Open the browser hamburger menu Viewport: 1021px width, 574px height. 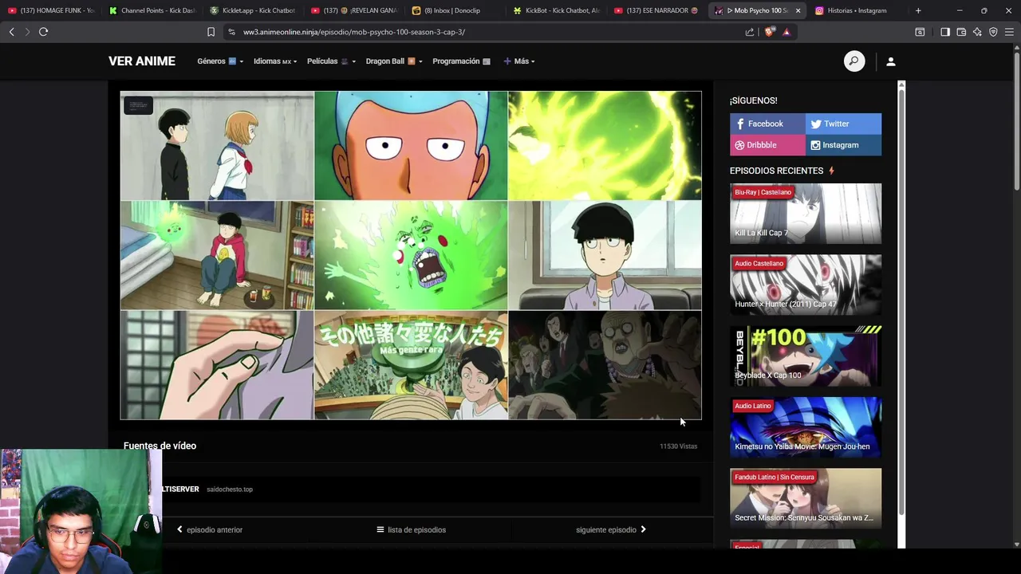coord(1011,32)
